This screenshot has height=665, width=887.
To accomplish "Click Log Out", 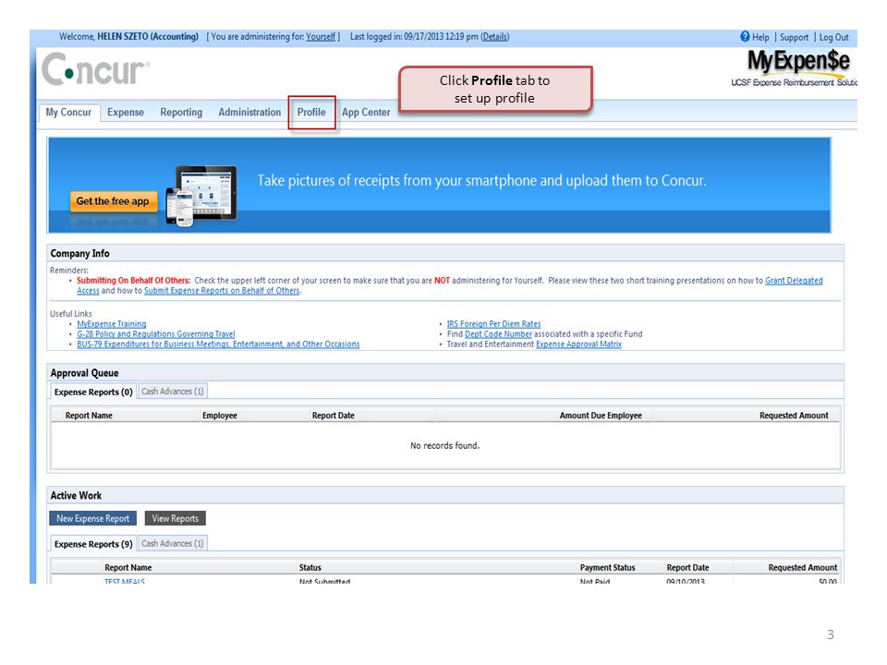I will [833, 37].
